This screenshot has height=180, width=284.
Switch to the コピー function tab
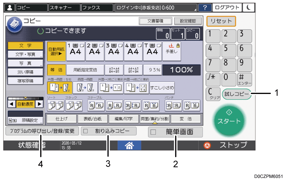pyautogui.click(x=32, y=8)
